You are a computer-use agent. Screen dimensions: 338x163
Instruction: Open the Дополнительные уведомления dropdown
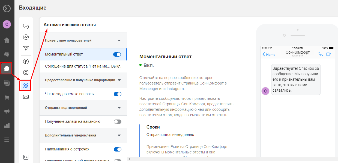coord(119,135)
